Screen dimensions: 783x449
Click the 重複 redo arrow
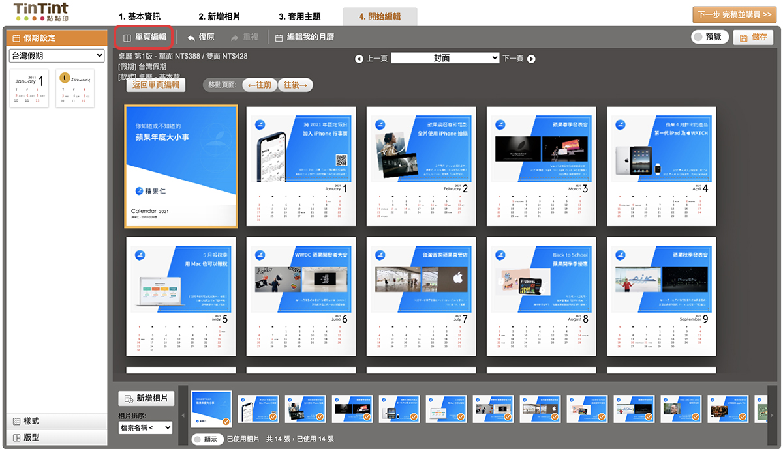[x=245, y=37]
